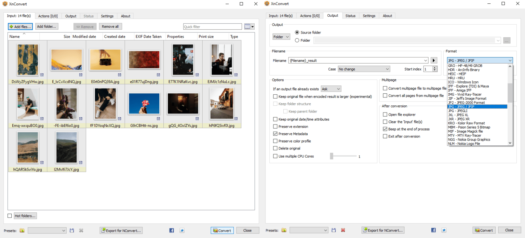Browse output folder with the ... button

(507, 40)
